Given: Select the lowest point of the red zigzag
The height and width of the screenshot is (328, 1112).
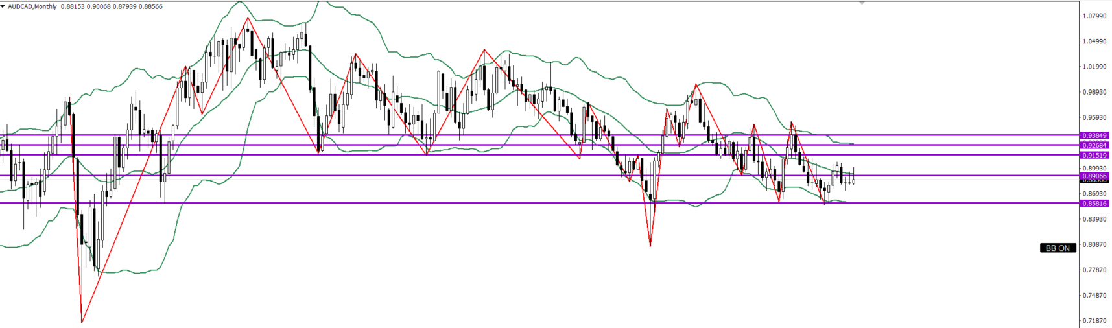Looking at the screenshot, I should pos(82,322).
